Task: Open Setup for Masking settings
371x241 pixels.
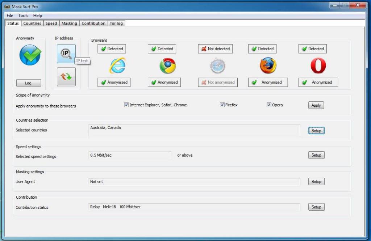Action: [x=316, y=181]
